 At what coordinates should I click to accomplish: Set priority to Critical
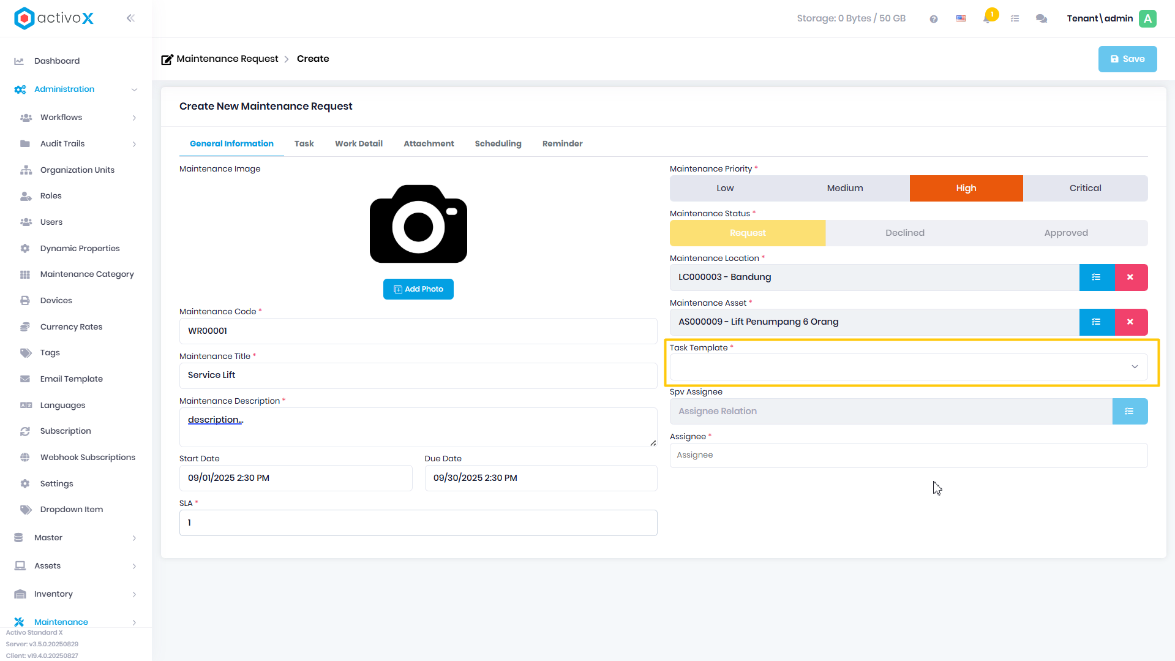1085,189
